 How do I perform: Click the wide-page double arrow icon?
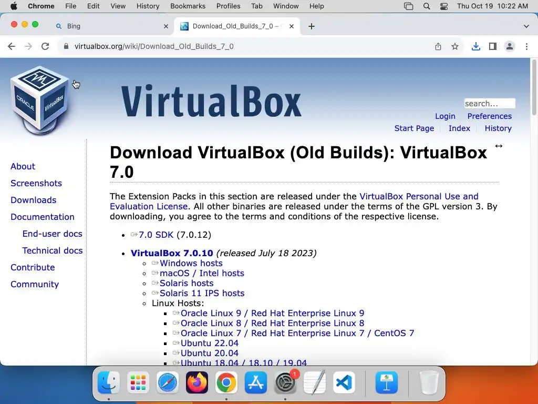[499, 146]
